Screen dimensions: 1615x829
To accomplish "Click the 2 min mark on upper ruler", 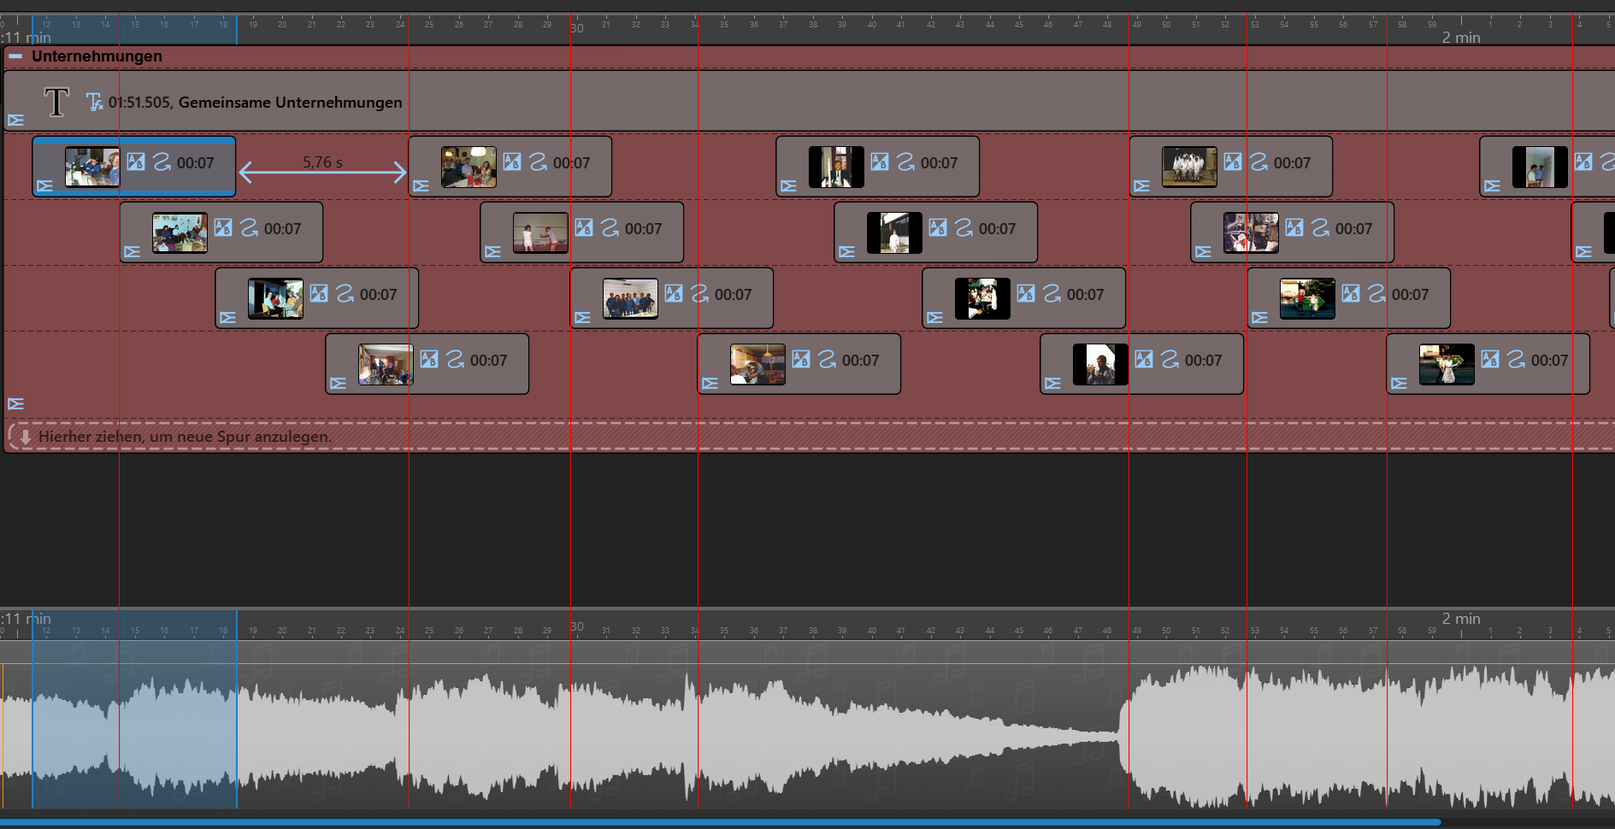I will coord(1460,37).
